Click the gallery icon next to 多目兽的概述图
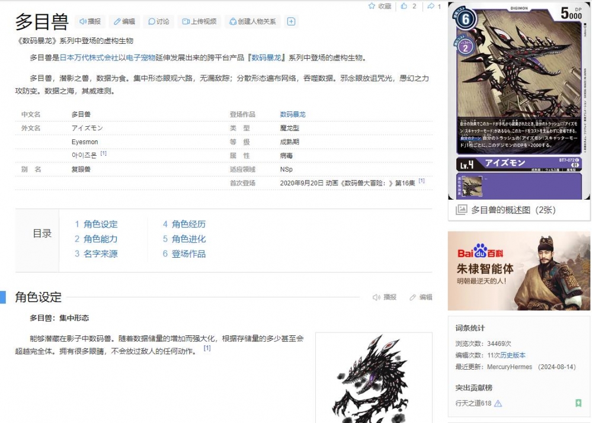 pos(462,210)
